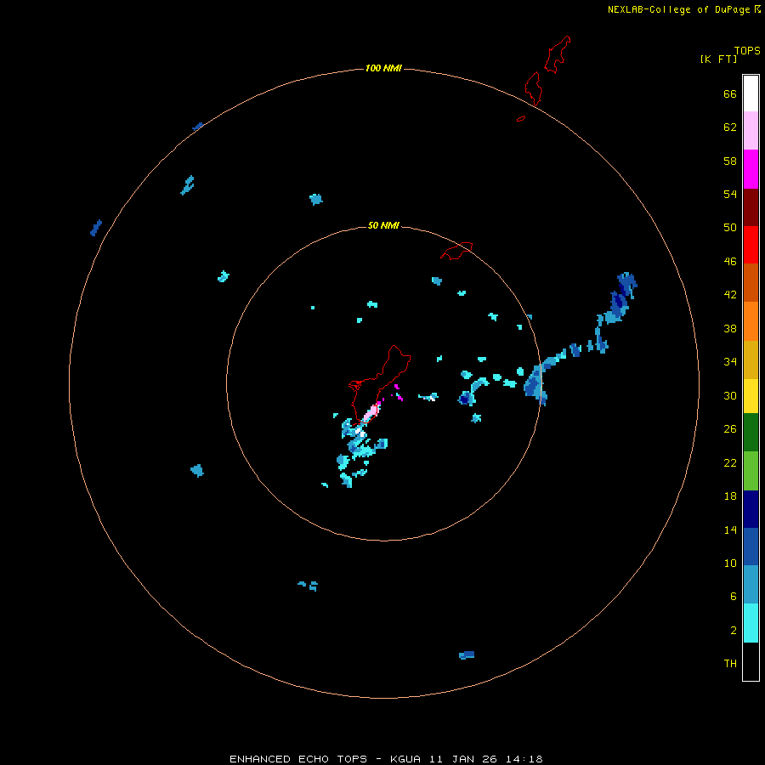Select the dark red legend color block
The height and width of the screenshot is (765, 765).
pos(751,207)
